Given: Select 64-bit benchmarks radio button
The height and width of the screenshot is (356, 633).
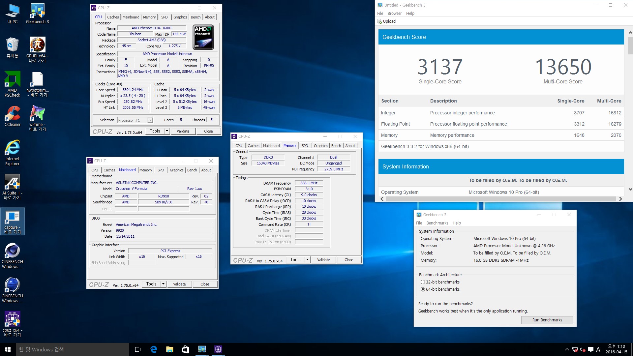Looking at the screenshot, I should click(423, 289).
